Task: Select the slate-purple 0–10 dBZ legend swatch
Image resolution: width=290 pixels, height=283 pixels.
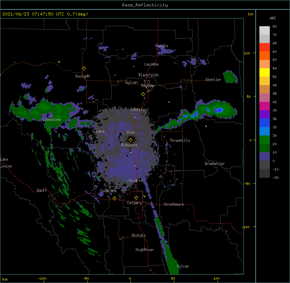Action: click(x=264, y=157)
